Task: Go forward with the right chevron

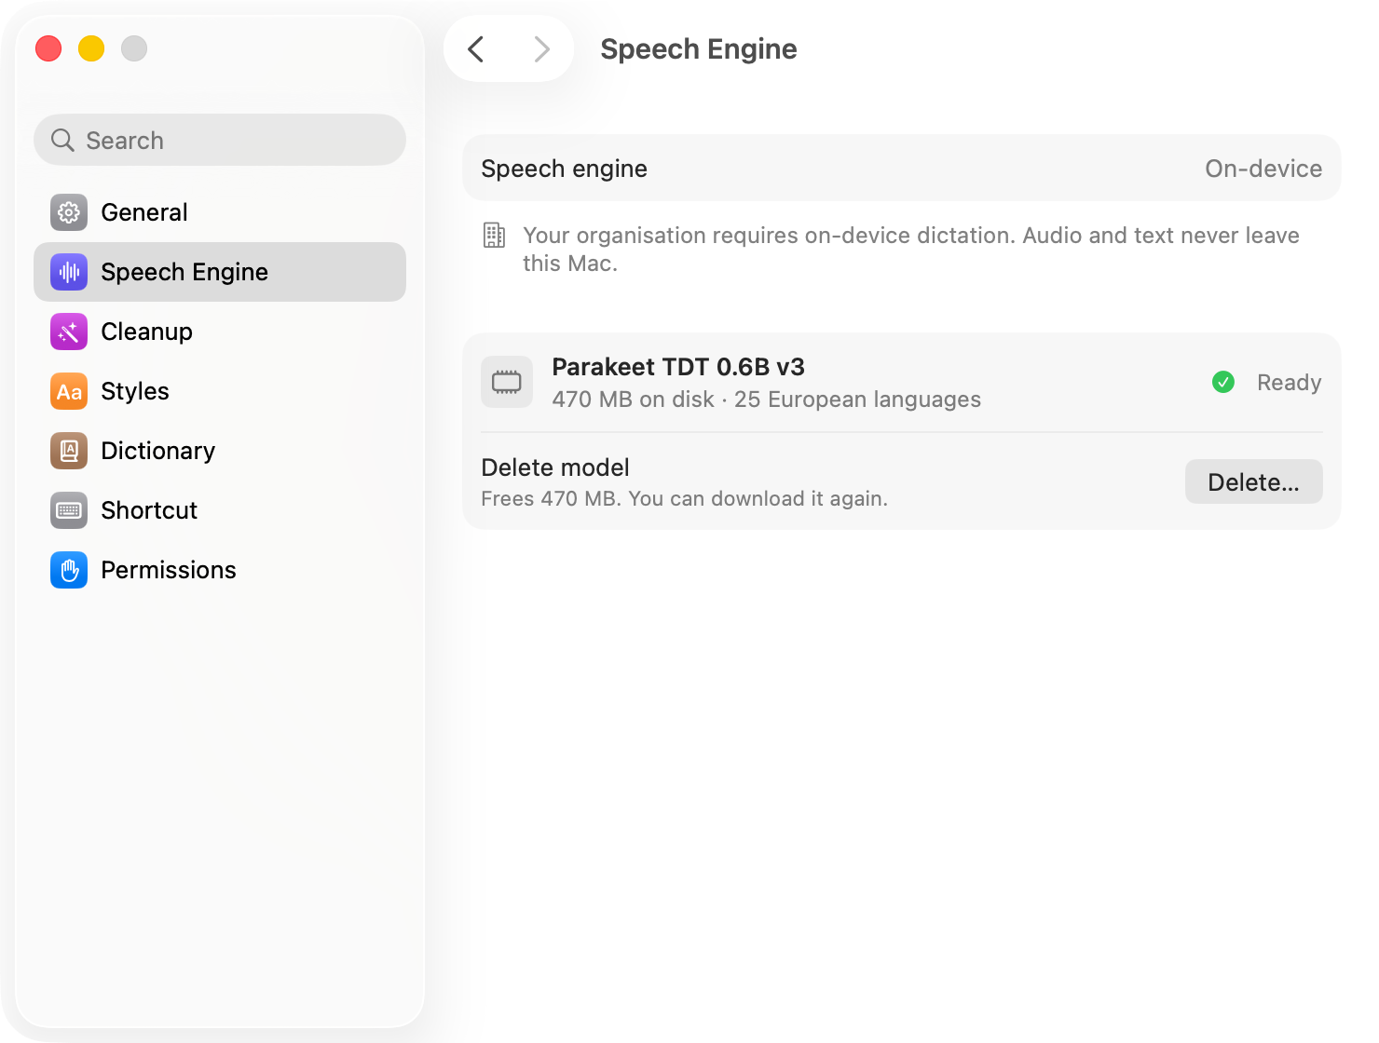Action: 541,48
